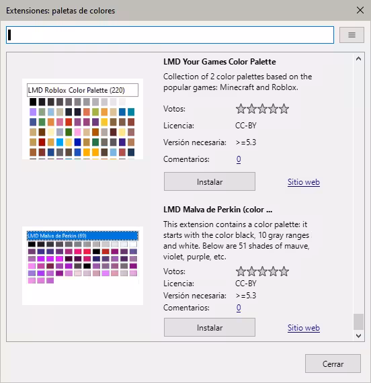Open comments count for LMD Your Games
371x383 pixels.
239,159
